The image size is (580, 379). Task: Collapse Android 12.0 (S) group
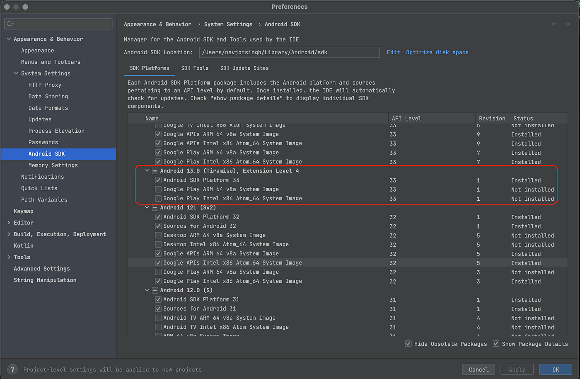[147, 290]
